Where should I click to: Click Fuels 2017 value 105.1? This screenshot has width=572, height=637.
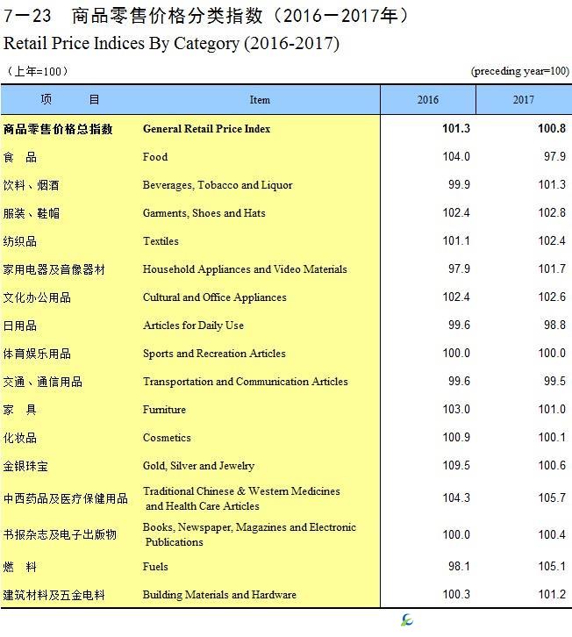pyautogui.click(x=552, y=566)
